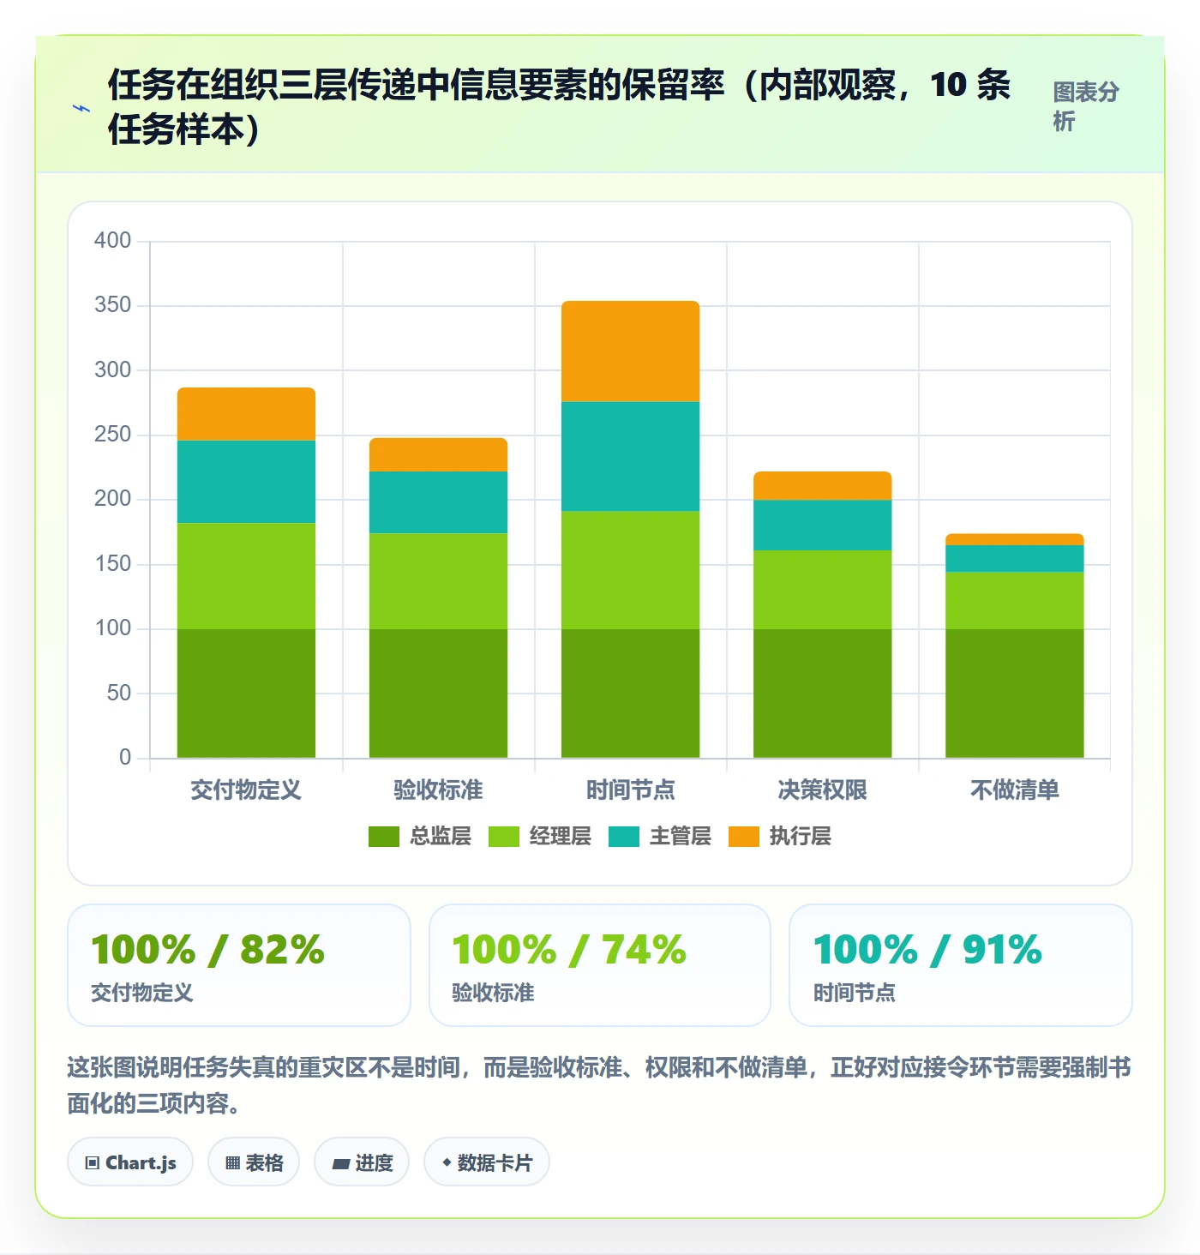Select the orange 执行层 segment of 决策权限 bar
The height and width of the screenshot is (1255, 1200).
pyautogui.click(x=823, y=486)
